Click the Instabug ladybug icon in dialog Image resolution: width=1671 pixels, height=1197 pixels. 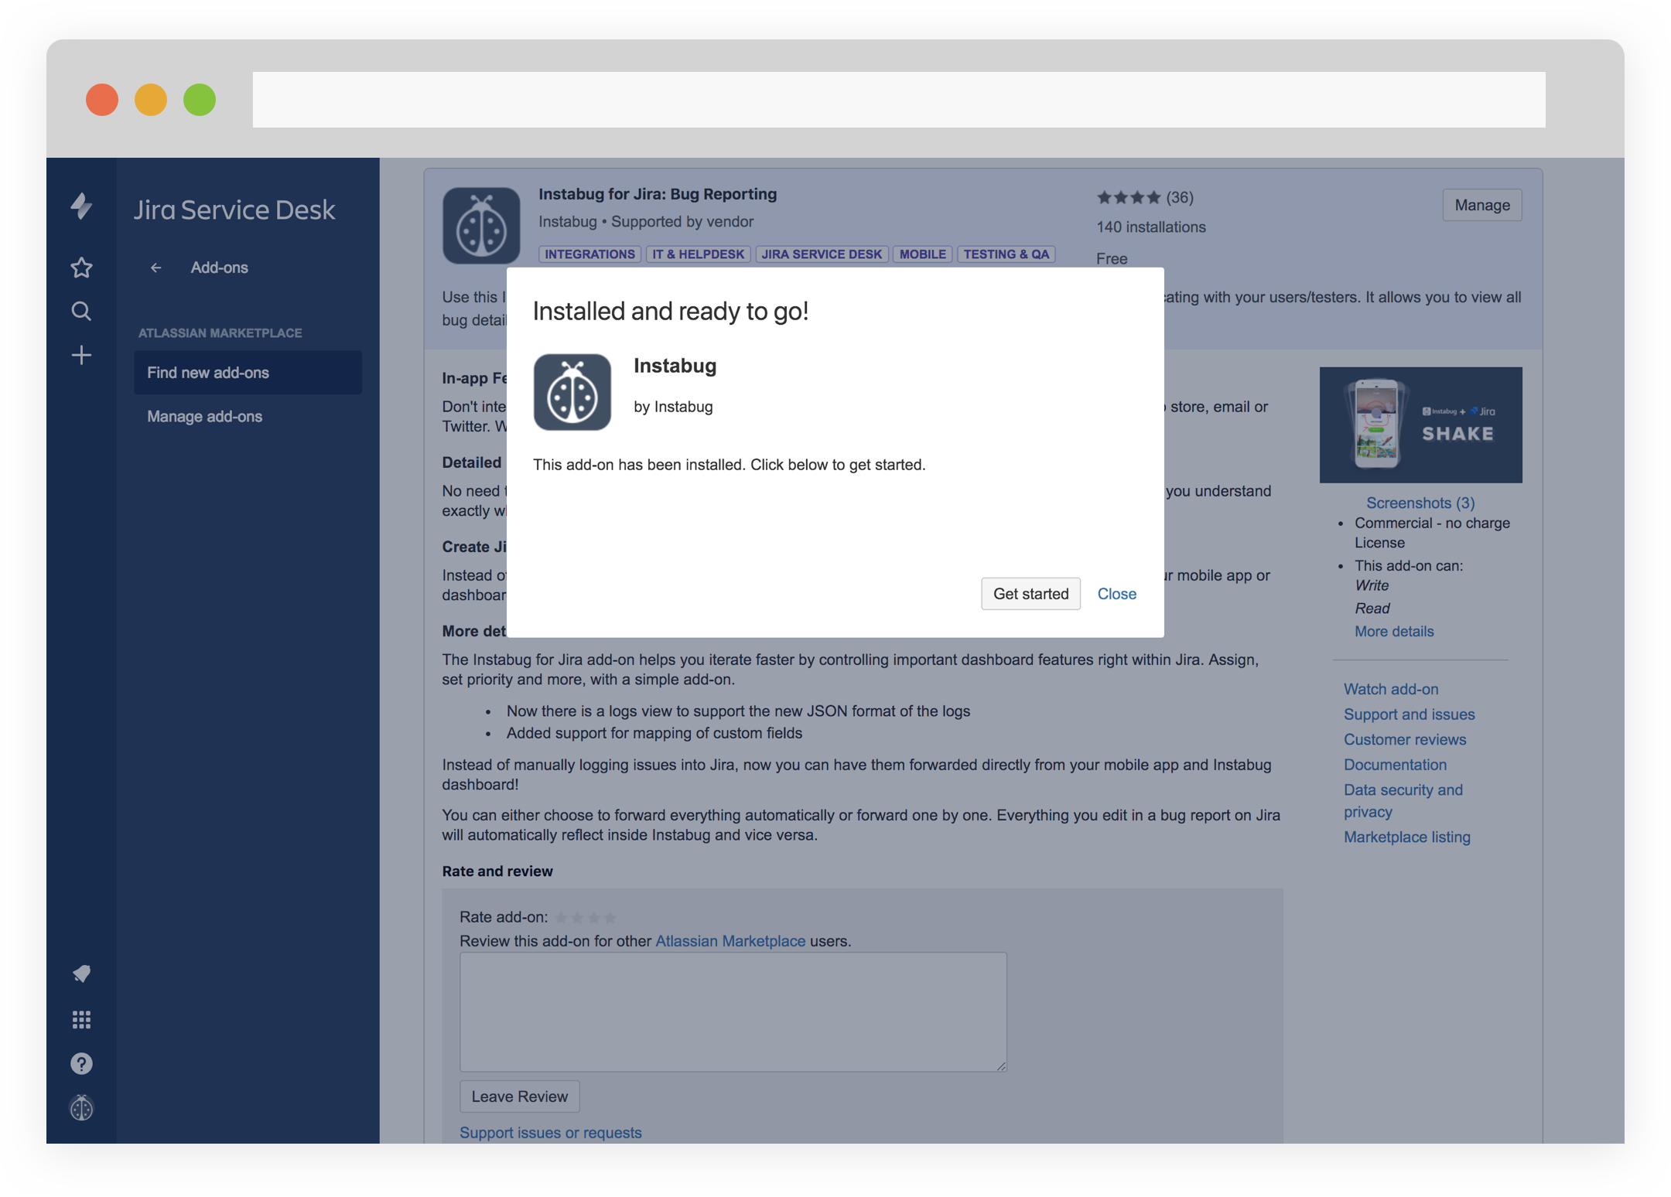click(x=572, y=392)
